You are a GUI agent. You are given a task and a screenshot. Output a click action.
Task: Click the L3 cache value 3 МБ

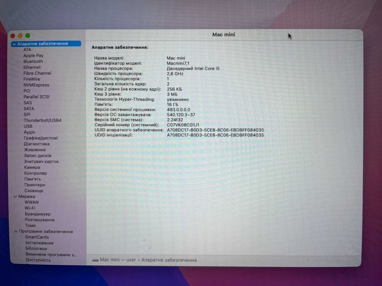click(172, 94)
